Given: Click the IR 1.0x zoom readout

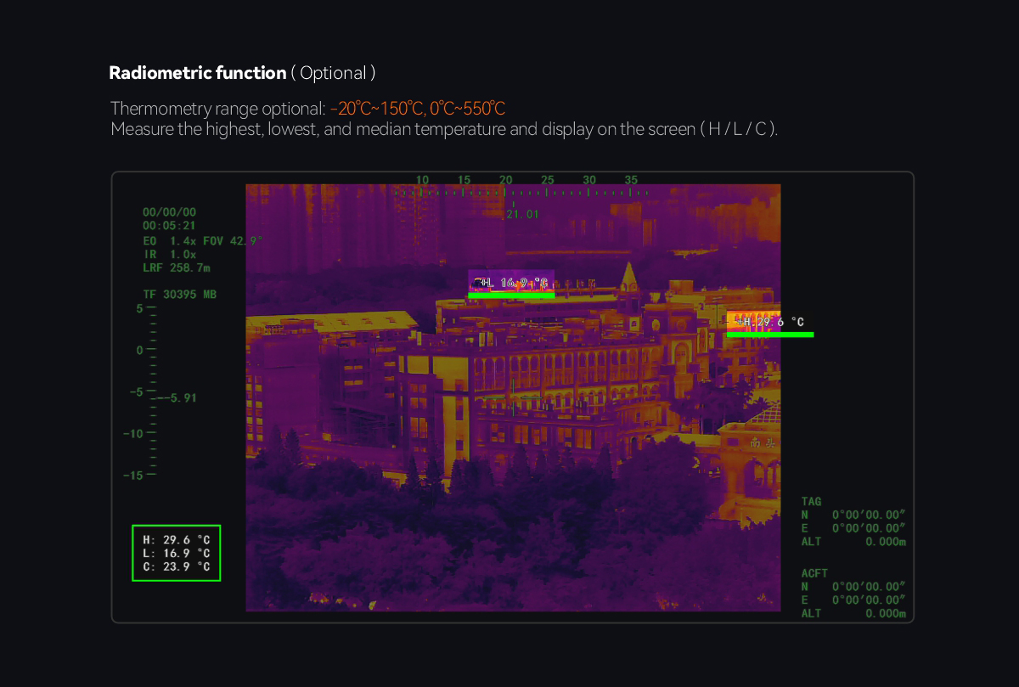Looking at the screenshot, I should pyautogui.click(x=170, y=254).
